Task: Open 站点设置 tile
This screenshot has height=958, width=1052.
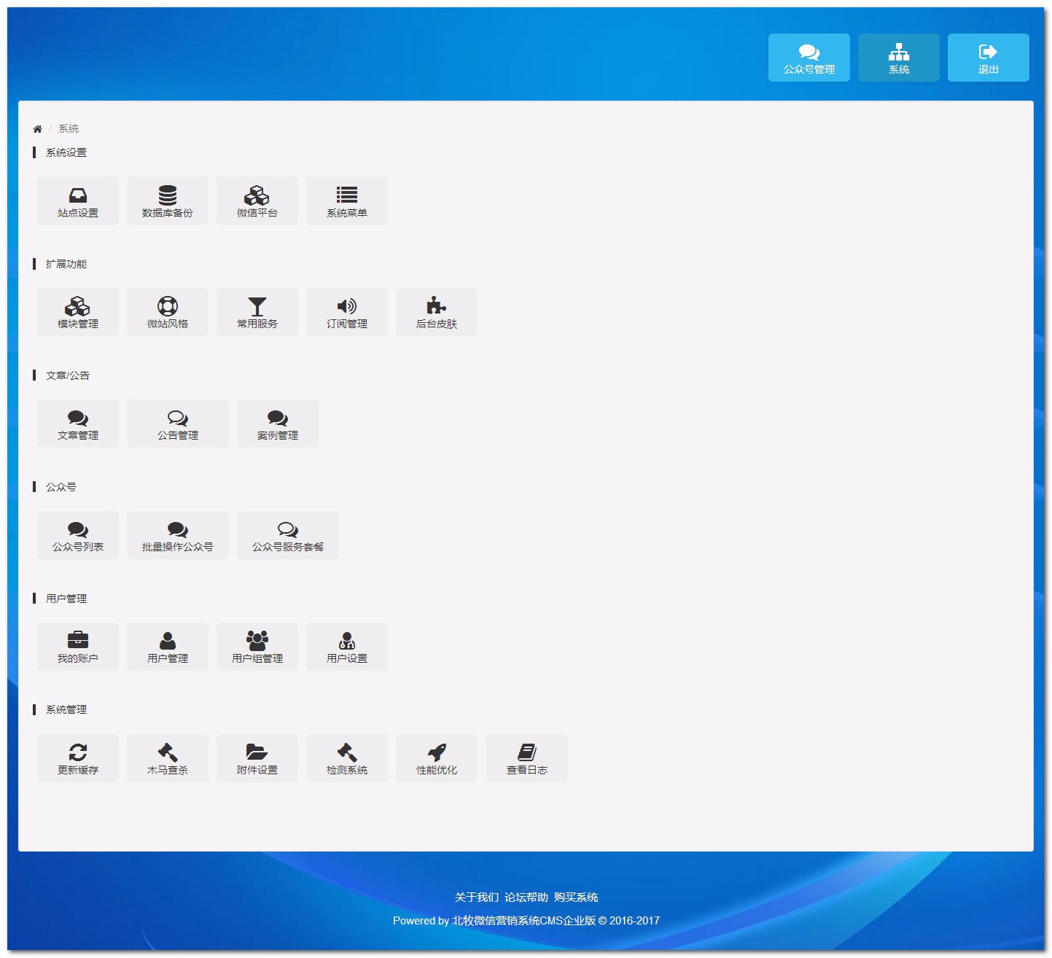Action: pyautogui.click(x=78, y=201)
